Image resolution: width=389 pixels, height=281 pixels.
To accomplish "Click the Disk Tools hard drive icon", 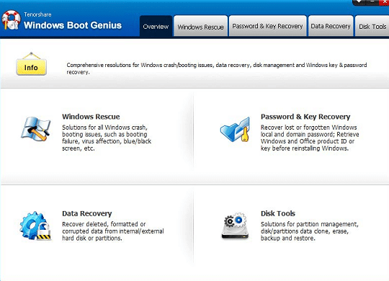I will (235, 226).
